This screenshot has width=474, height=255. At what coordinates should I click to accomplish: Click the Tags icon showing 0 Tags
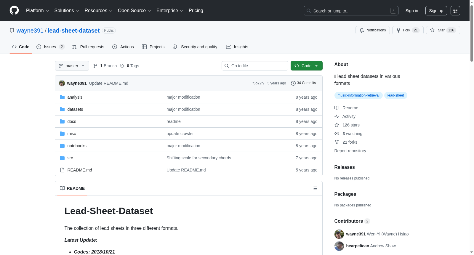point(122,66)
